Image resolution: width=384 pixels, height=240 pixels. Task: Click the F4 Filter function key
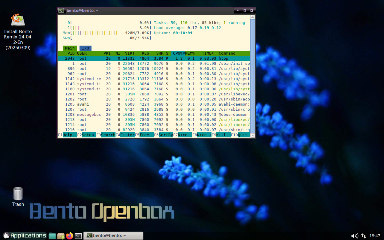point(125,135)
